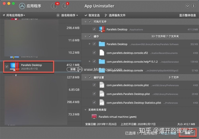Expand the console.help*15.1.2 folder
Screen dimensions: 199x139
coord(90,61)
